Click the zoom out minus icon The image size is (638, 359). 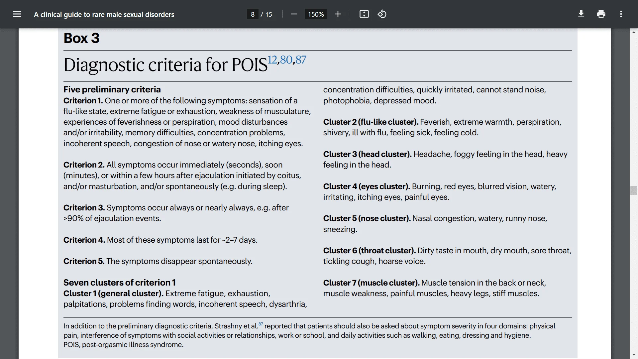[x=294, y=14]
